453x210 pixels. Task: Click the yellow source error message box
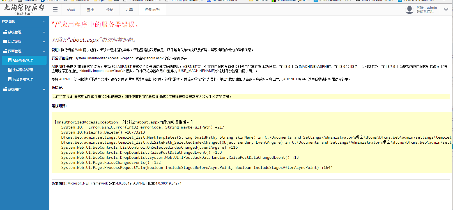(250, 97)
